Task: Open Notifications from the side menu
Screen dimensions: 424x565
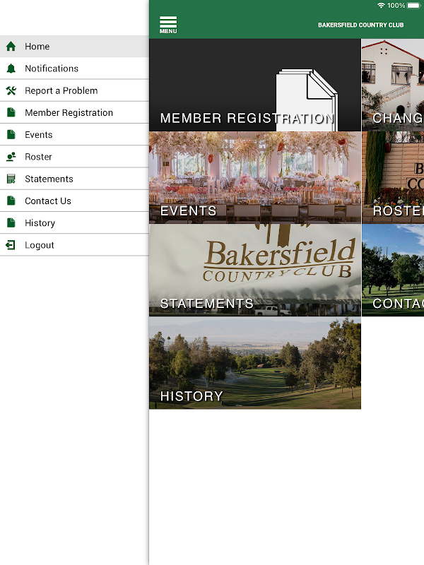Action: [74, 69]
